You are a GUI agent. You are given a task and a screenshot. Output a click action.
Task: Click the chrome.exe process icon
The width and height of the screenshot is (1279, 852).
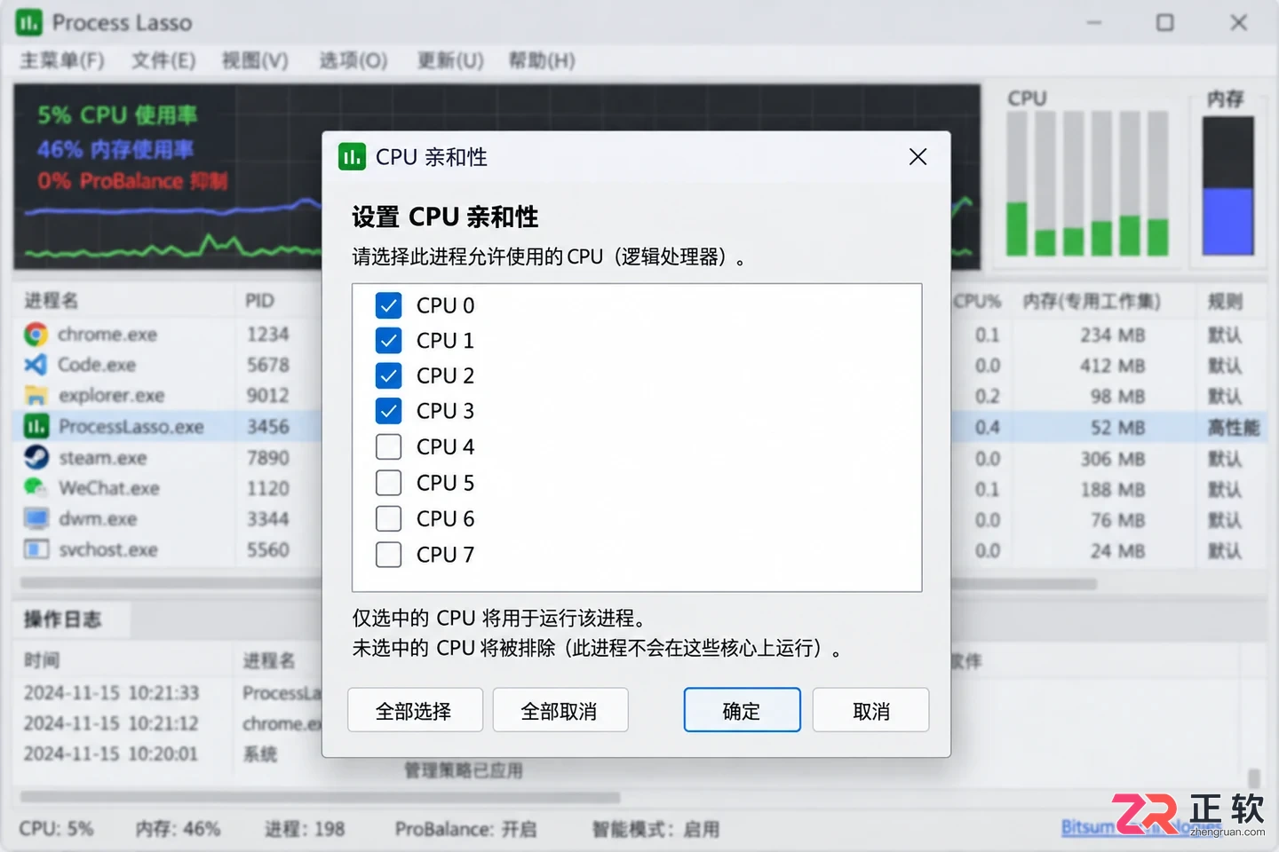tap(36, 335)
